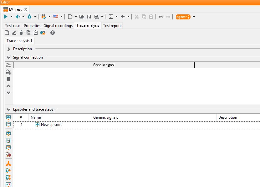Open the dropdown beside the speaker icon
The width and height of the screenshot is (260, 187).
point(23,17)
